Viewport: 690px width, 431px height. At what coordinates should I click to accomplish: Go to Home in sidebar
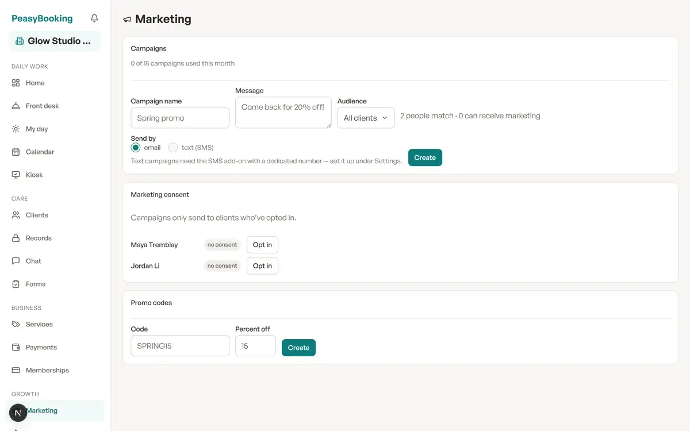(x=55, y=83)
